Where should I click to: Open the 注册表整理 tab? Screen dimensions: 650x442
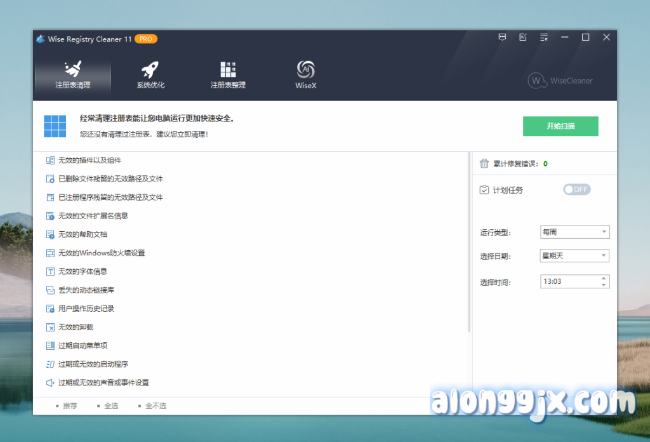click(228, 76)
